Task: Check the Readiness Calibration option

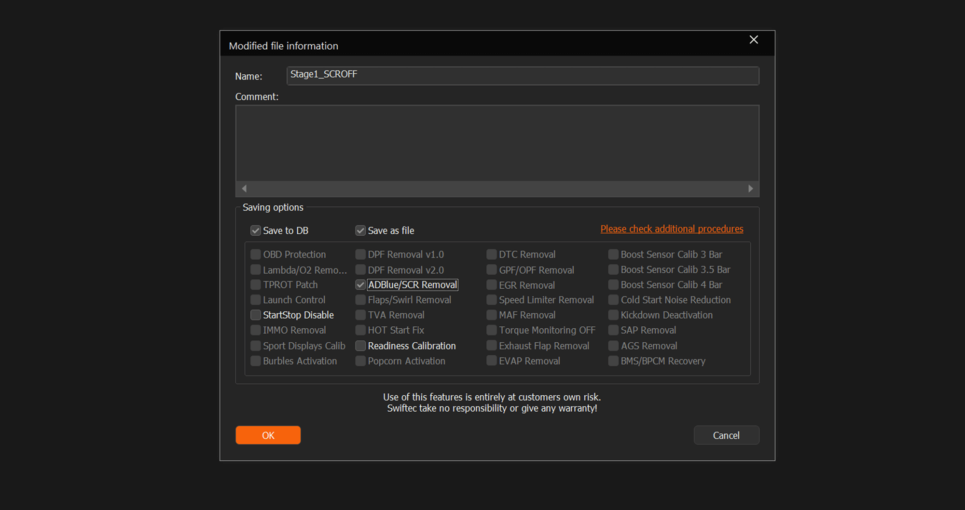Action: pyautogui.click(x=360, y=346)
